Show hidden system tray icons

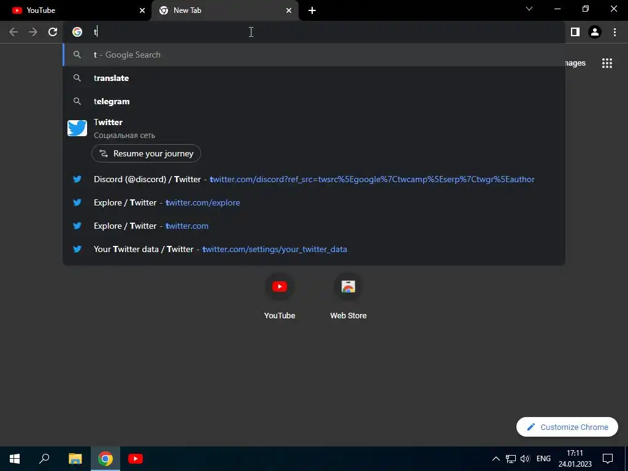pos(496,459)
